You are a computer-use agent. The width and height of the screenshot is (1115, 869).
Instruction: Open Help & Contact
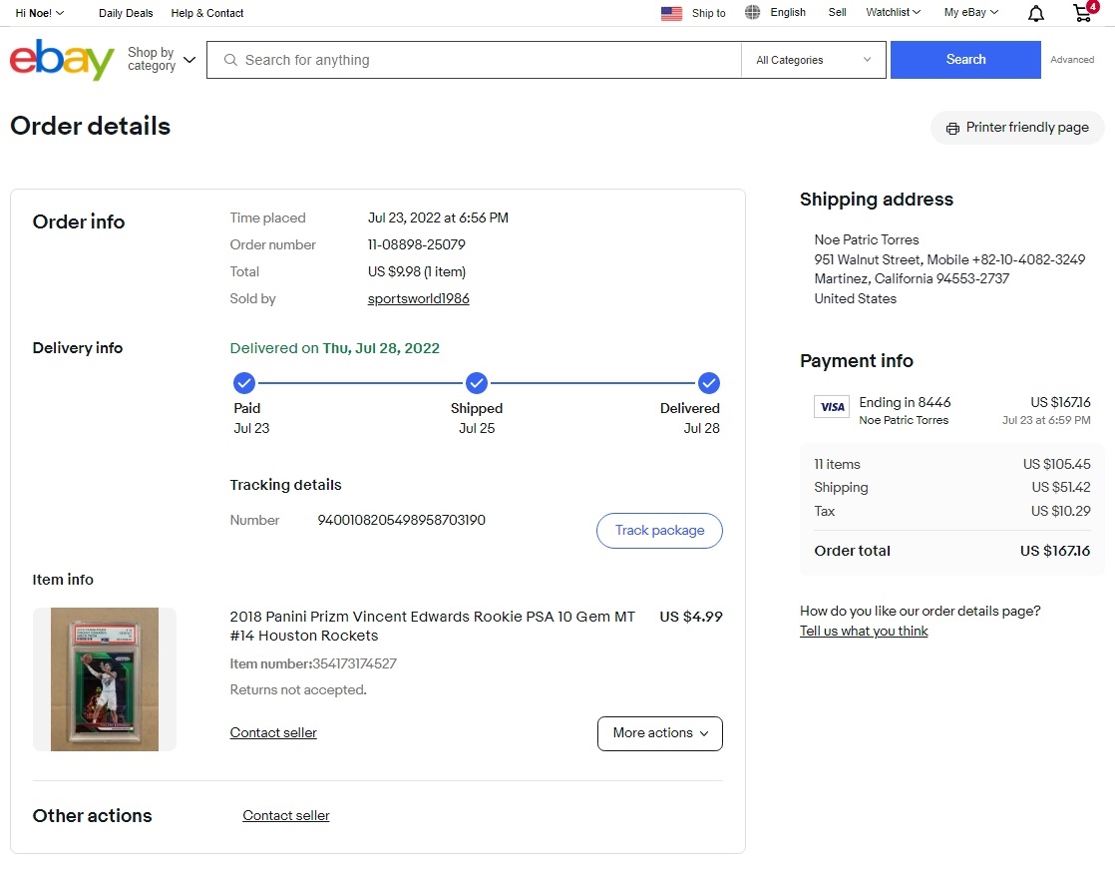point(206,13)
